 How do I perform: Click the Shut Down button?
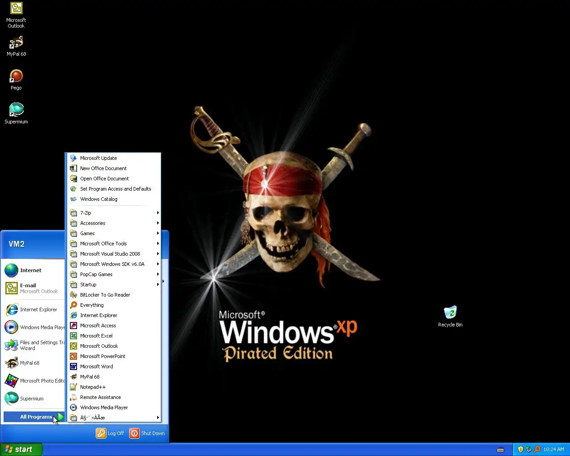pos(147,433)
